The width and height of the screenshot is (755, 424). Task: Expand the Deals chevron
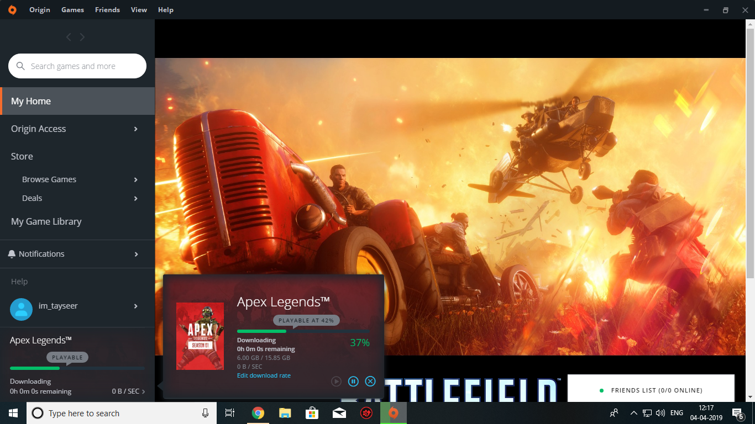tap(136, 198)
